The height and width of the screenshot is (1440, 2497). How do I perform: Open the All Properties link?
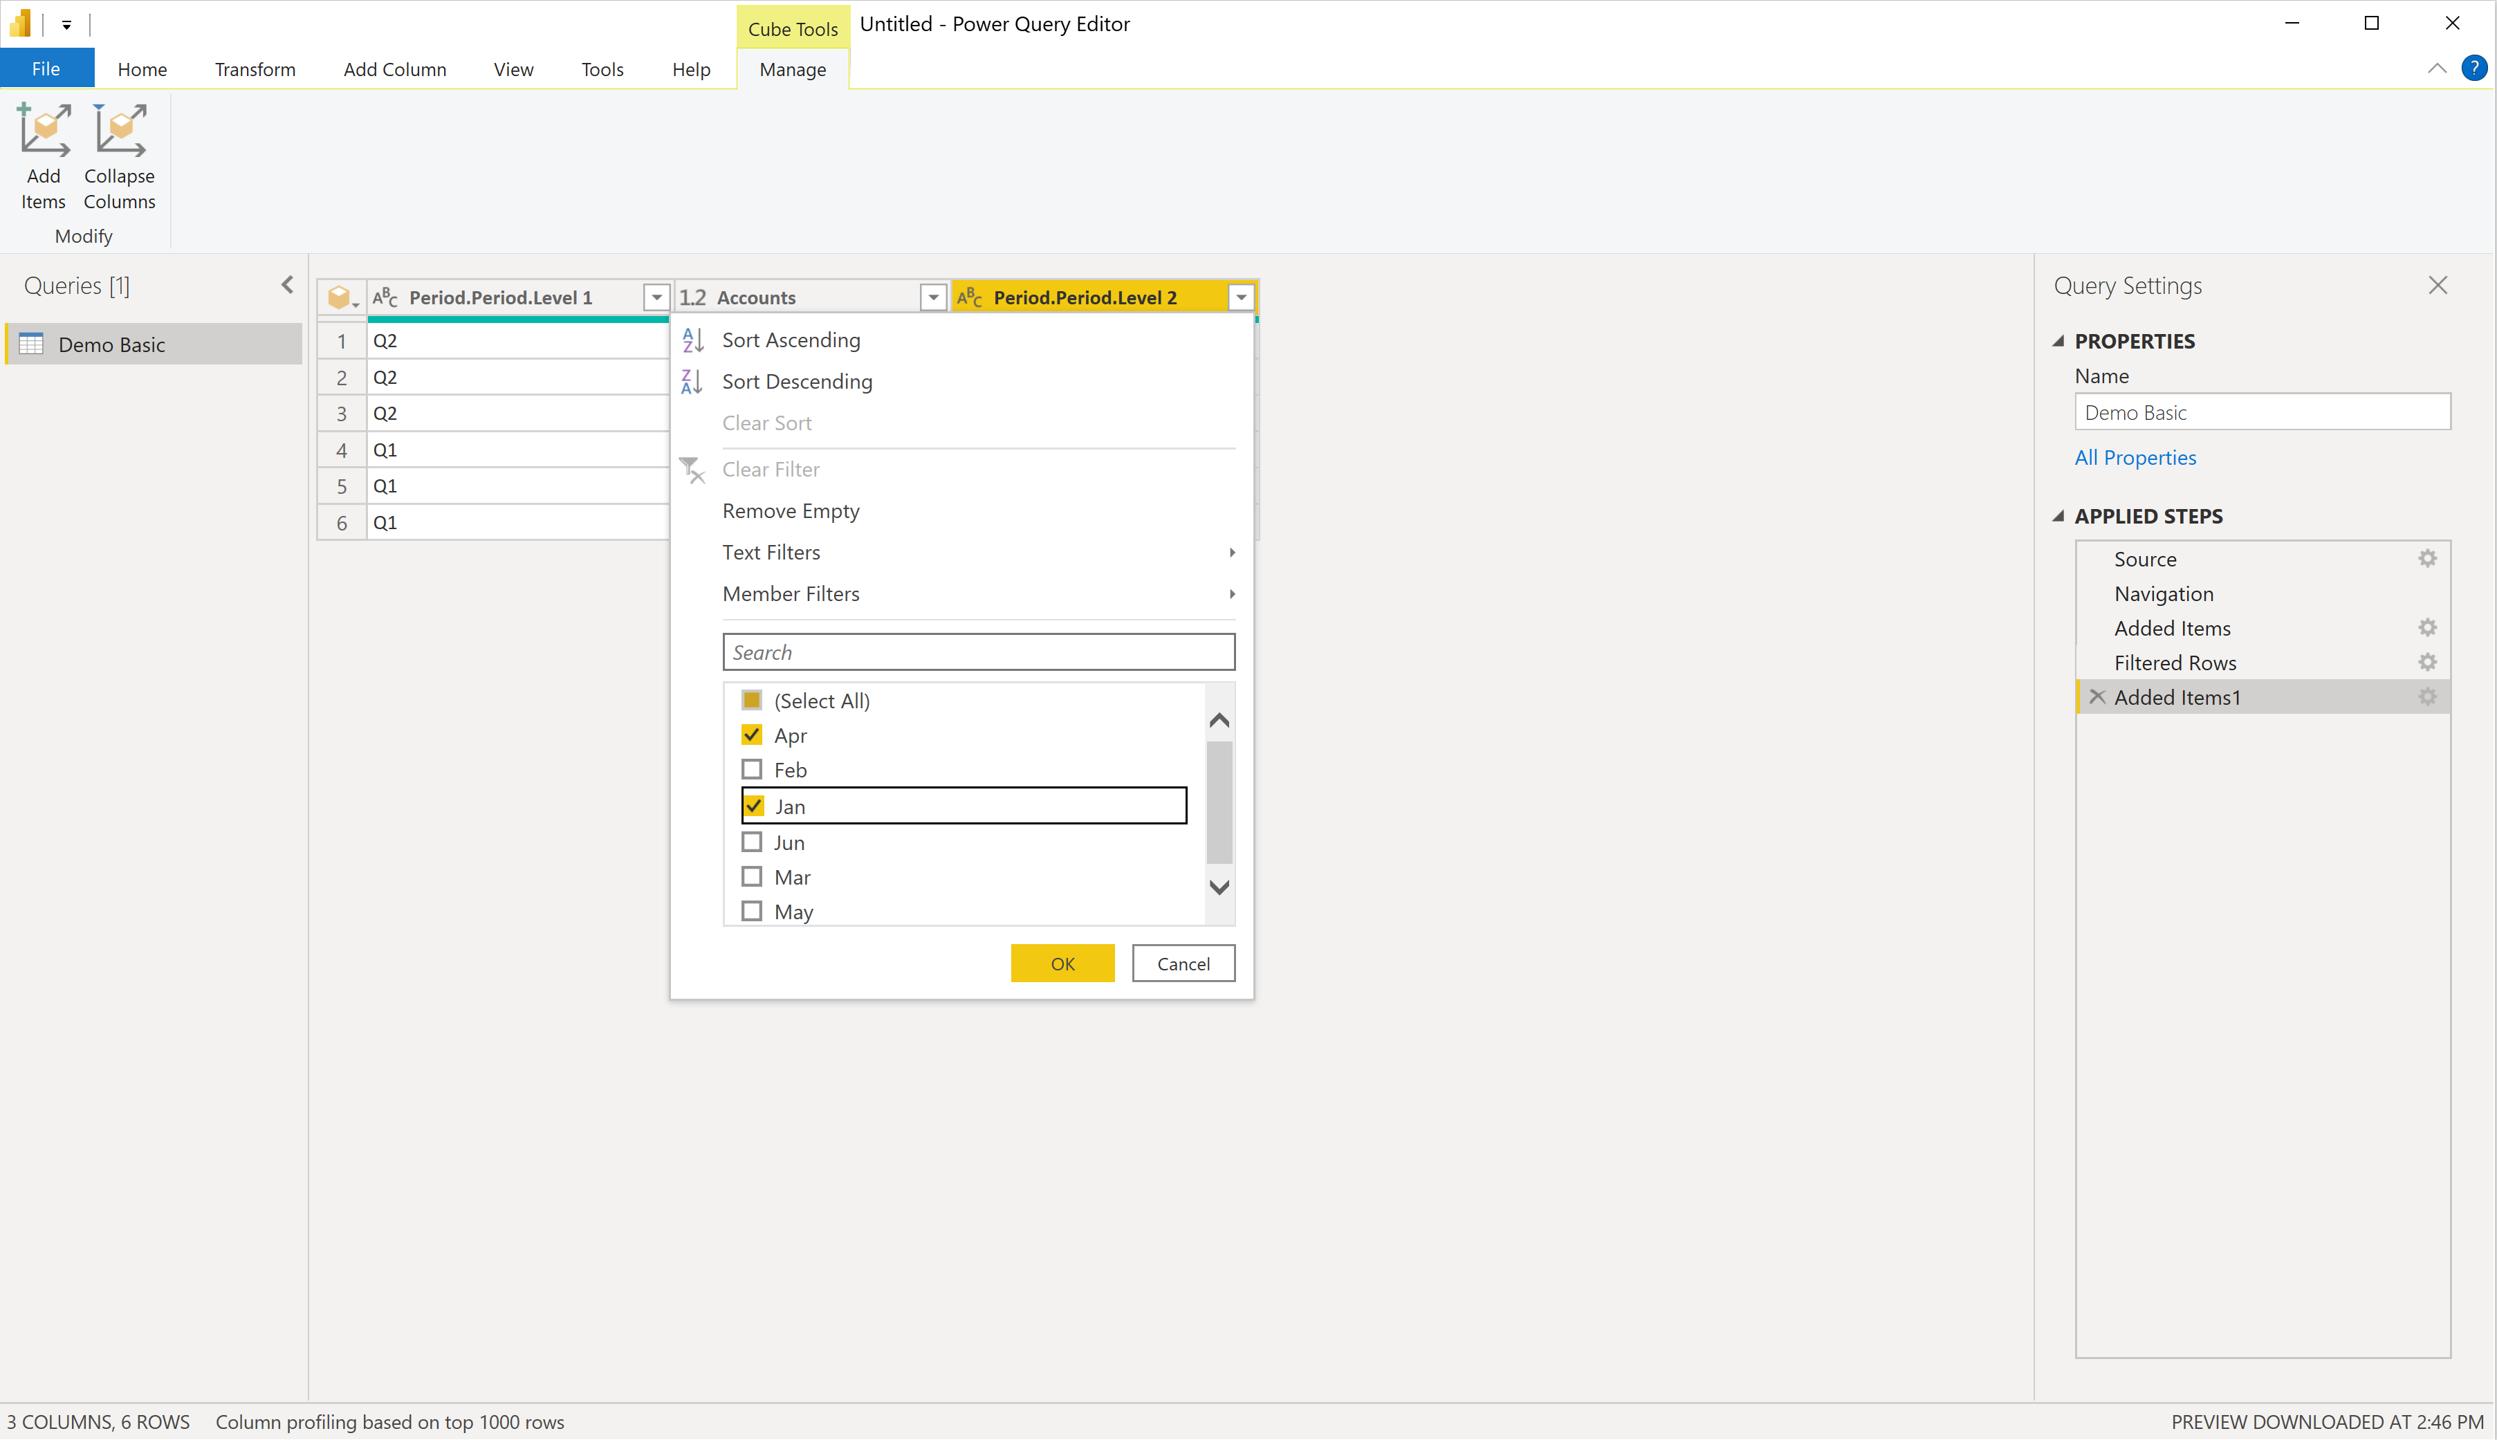coord(2134,458)
